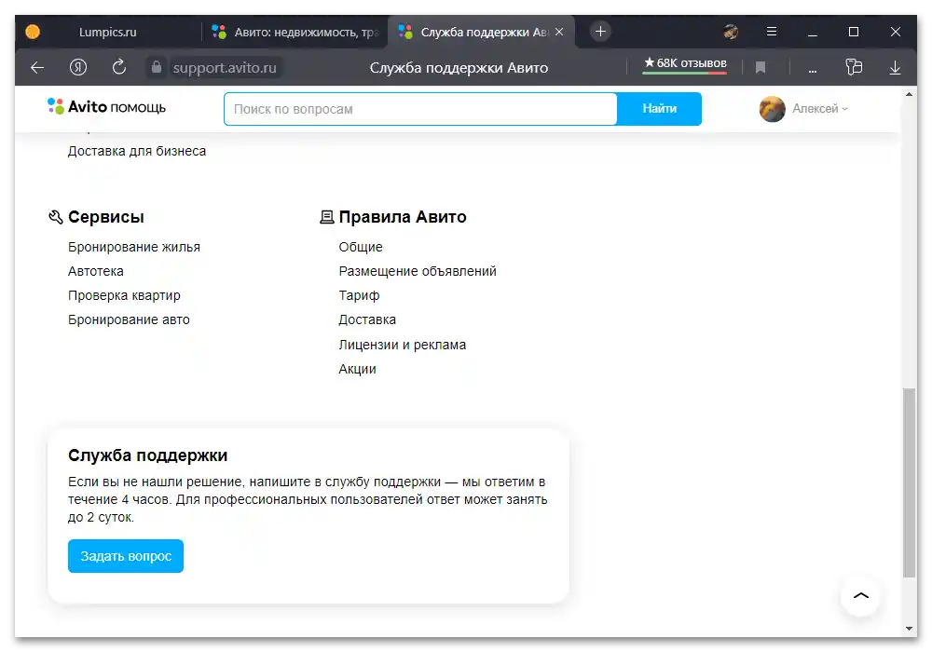Open the 68K отзывов site rating
Image resolution: width=932 pixels, height=652 pixels.
click(685, 64)
